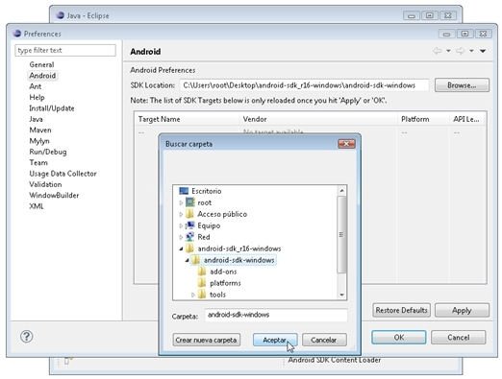Click the help question mark icon
This screenshot has width=502, height=379.
tap(26, 336)
